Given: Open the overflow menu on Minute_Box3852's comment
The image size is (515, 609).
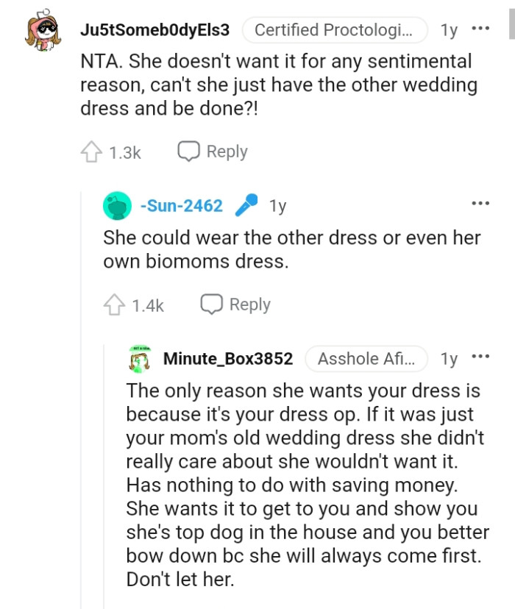Looking at the screenshot, I should click(480, 356).
